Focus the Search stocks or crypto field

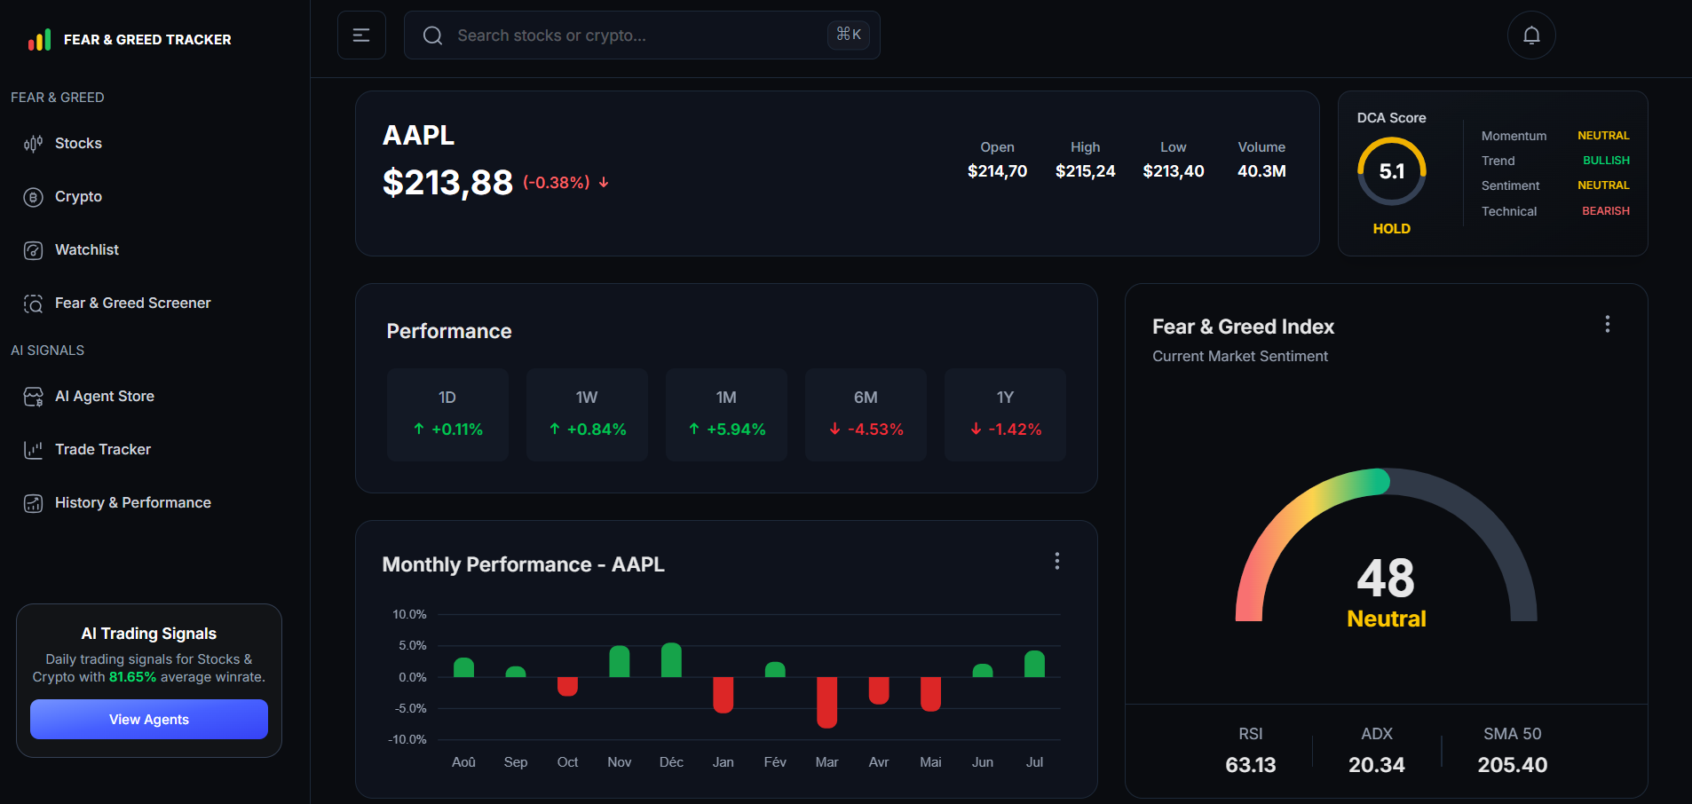point(642,35)
